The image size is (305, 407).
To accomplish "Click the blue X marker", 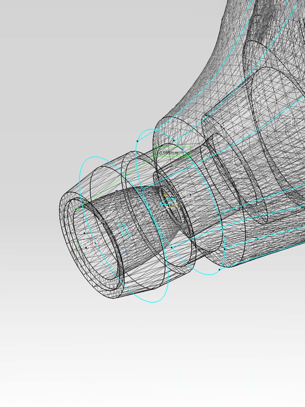I will [x=124, y=252].
